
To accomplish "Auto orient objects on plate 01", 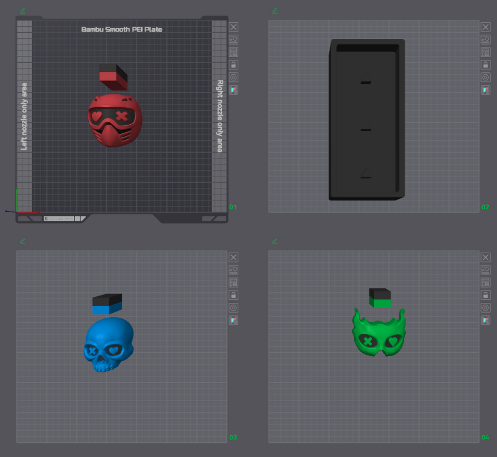I will coord(233,40).
